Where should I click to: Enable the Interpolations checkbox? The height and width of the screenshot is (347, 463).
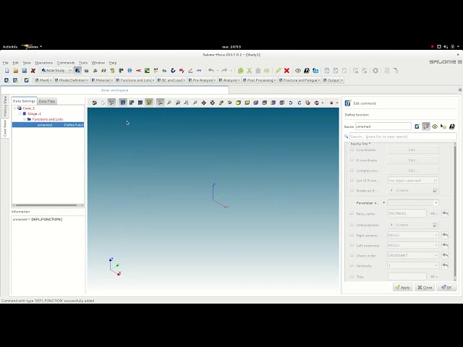(x=352, y=225)
